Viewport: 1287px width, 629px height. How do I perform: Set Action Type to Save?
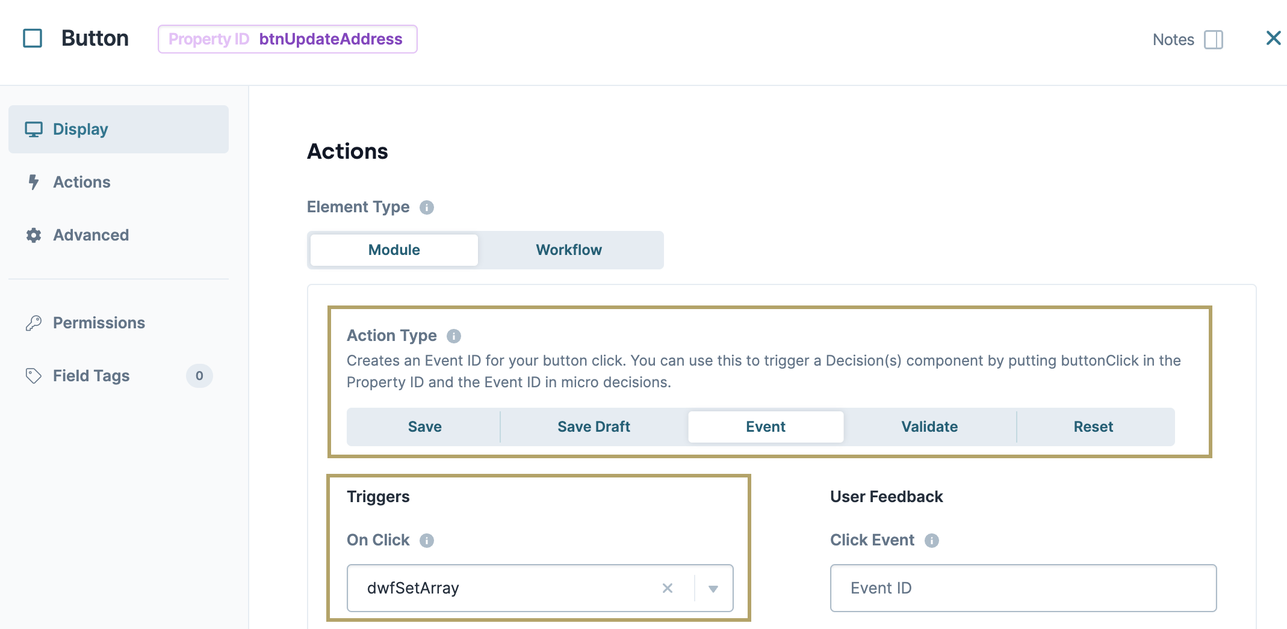(x=425, y=427)
